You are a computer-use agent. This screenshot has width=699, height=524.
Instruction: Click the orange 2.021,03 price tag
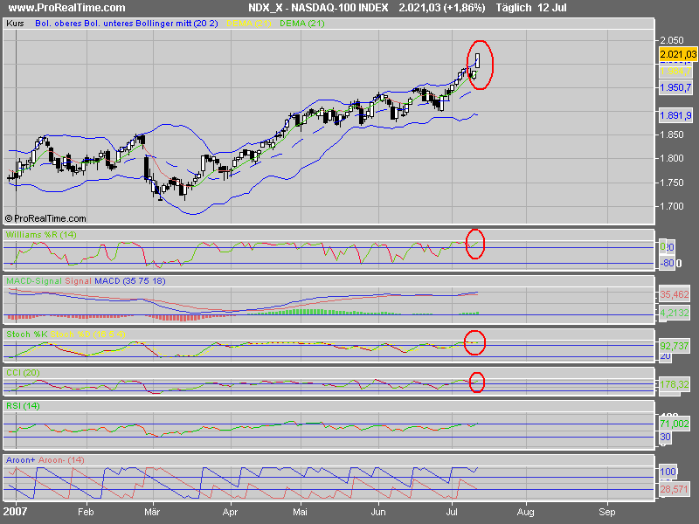coord(678,54)
